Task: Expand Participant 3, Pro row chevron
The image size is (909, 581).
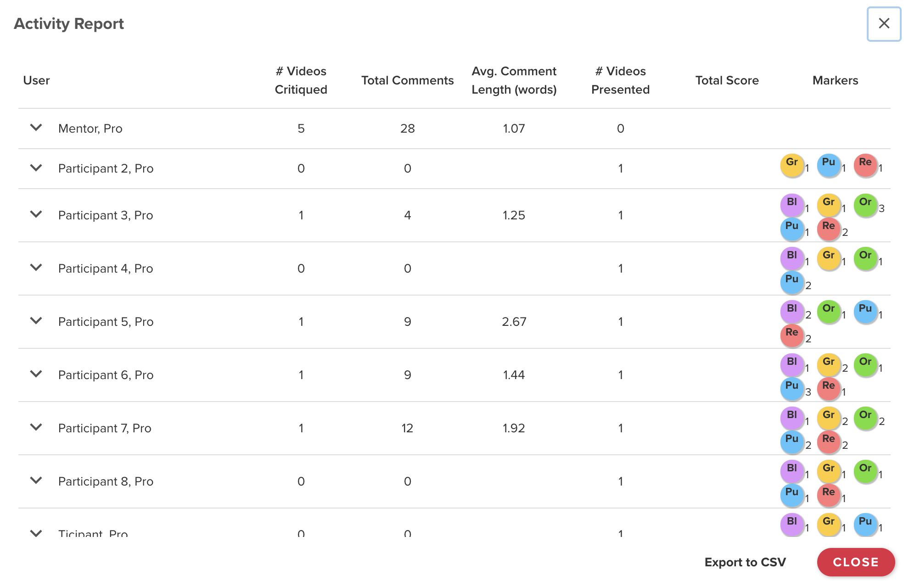Action: 36,214
